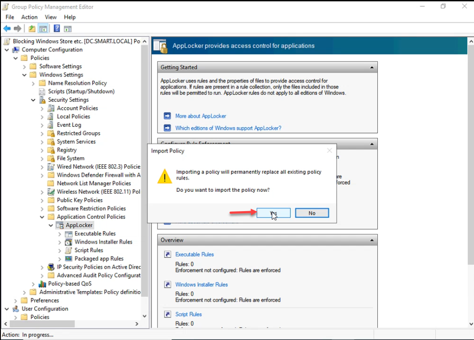Click the arrow icon beside More about AppLocker

click(167, 116)
